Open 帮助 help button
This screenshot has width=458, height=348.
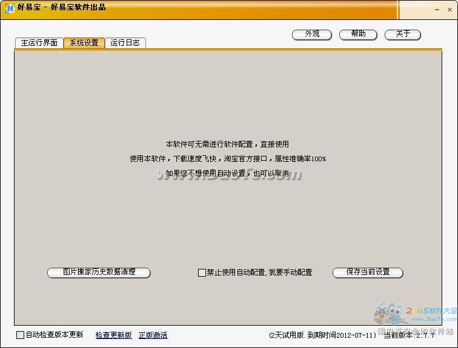point(358,34)
